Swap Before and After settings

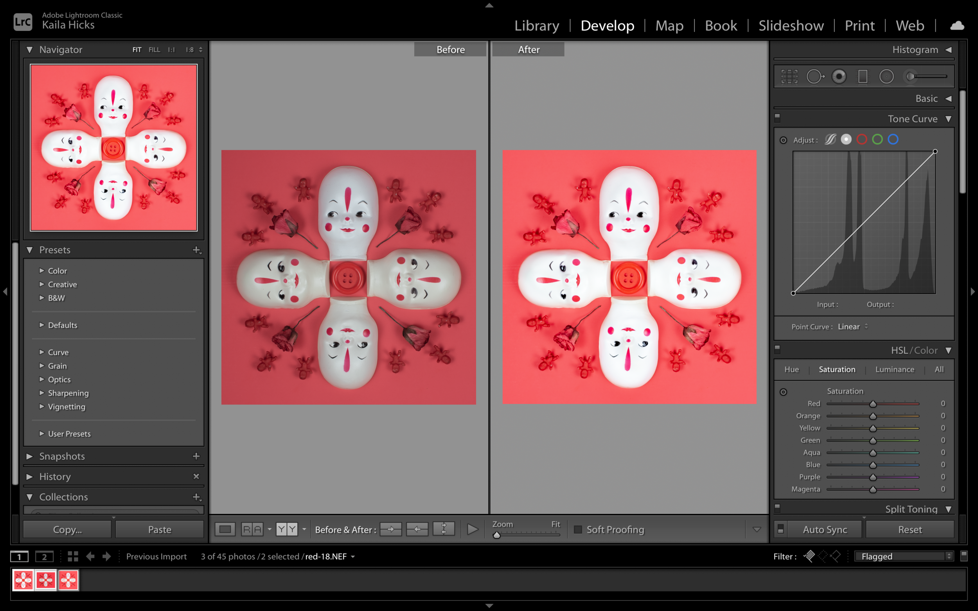click(444, 529)
